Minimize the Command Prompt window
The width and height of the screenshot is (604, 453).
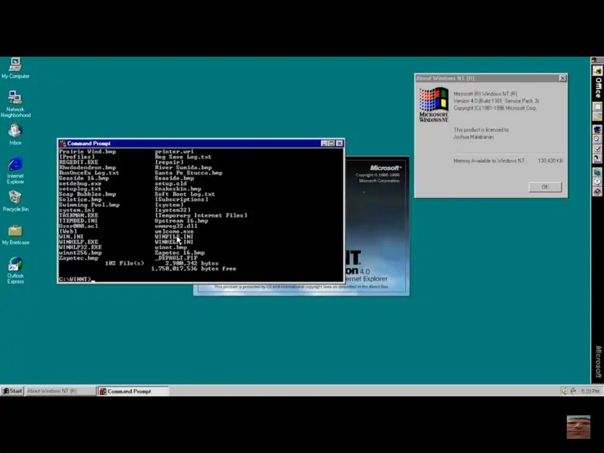tap(324, 143)
